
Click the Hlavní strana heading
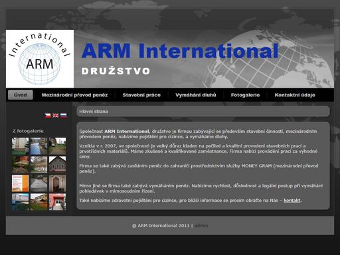[x=94, y=112]
